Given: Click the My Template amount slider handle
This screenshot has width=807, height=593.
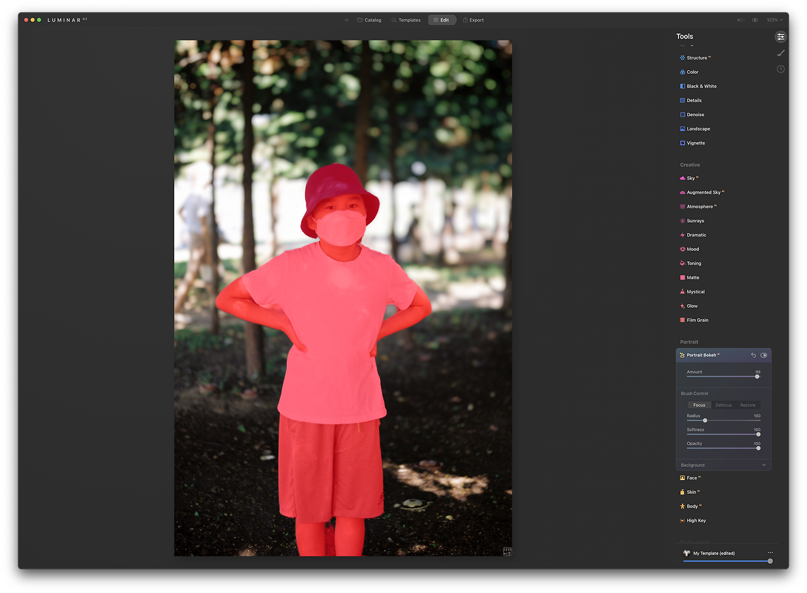Looking at the screenshot, I should pos(770,561).
